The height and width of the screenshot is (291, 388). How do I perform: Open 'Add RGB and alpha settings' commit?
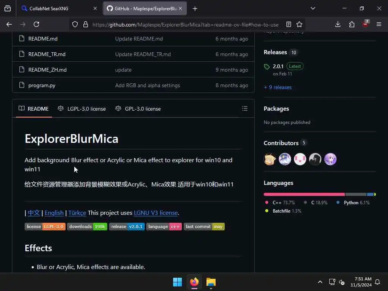[x=147, y=85]
